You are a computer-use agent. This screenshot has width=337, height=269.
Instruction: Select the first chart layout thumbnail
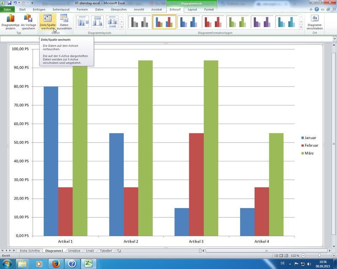click(x=83, y=21)
